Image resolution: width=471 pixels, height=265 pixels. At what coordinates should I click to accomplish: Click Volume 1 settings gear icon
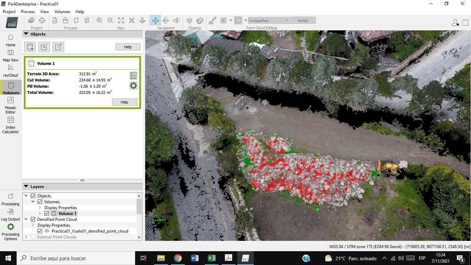(x=133, y=86)
